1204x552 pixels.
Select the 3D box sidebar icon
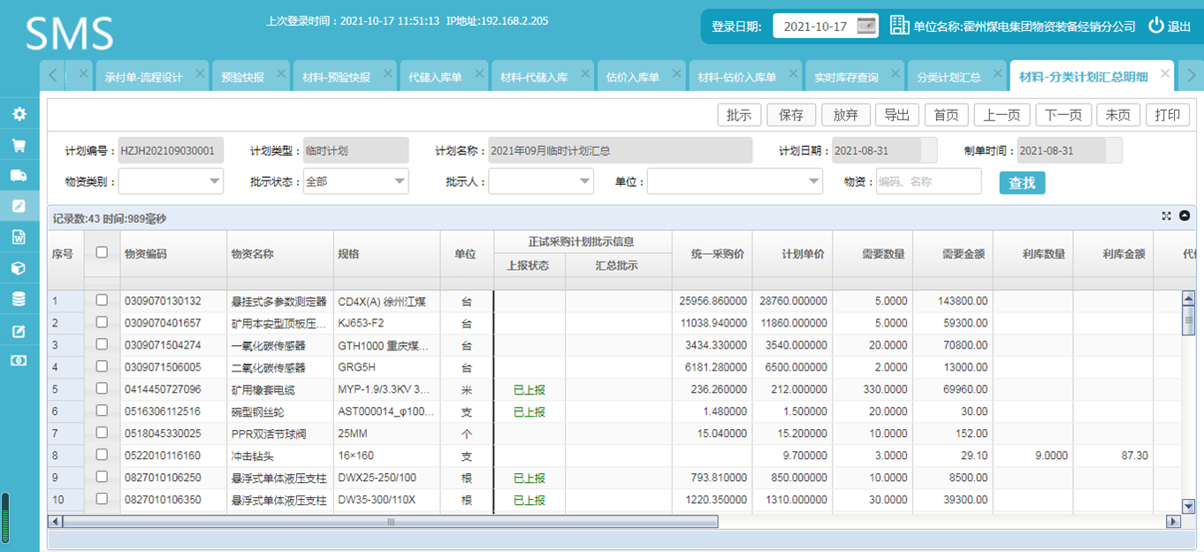coord(19,268)
